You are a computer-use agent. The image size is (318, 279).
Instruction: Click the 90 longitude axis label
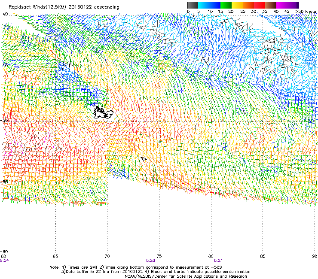(315, 256)
